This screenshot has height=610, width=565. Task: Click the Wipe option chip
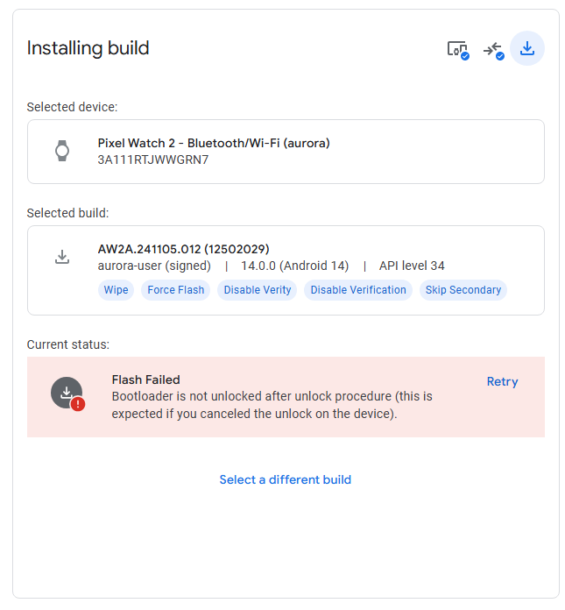coord(116,290)
